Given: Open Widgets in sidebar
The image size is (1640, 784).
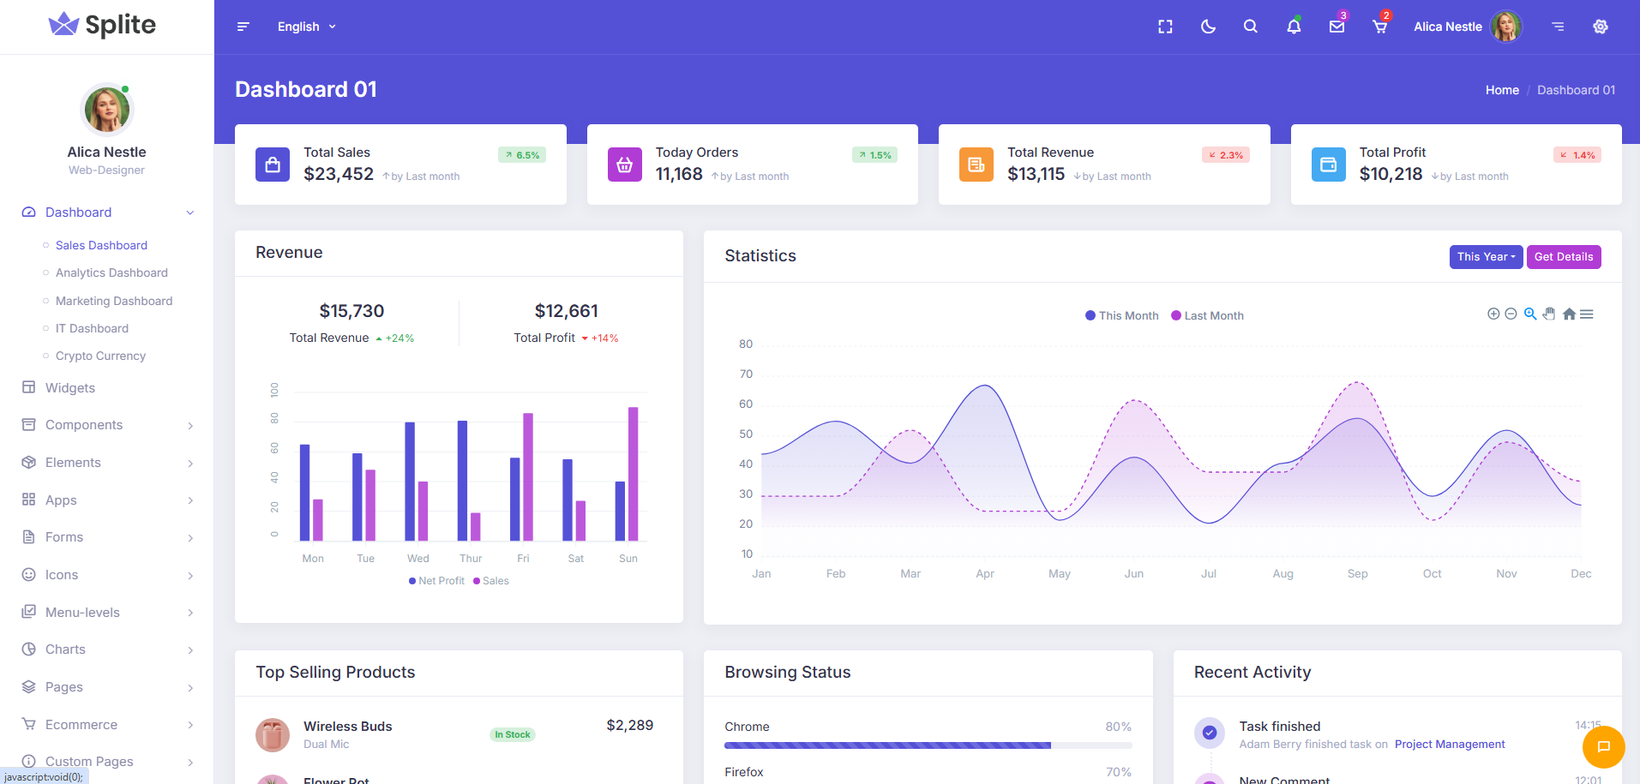Looking at the screenshot, I should tap(70, 387).
